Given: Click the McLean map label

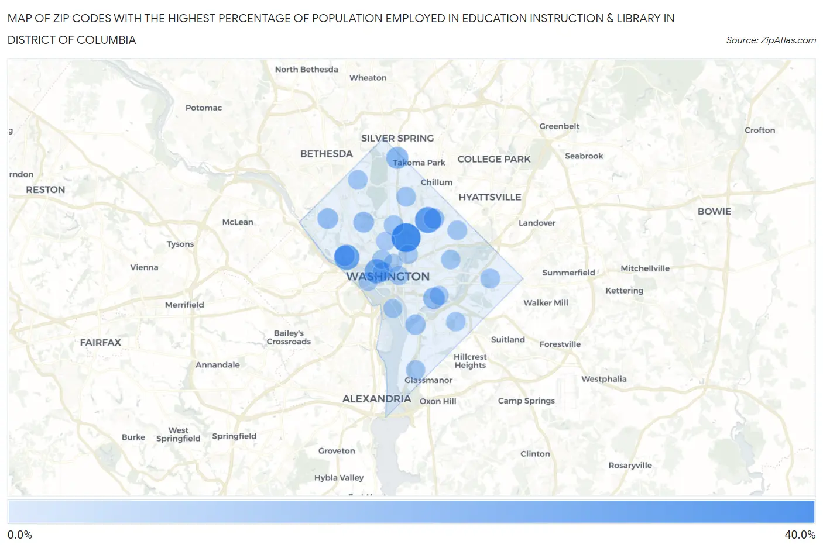Looking at the screenshot, I should pos(238,222).
